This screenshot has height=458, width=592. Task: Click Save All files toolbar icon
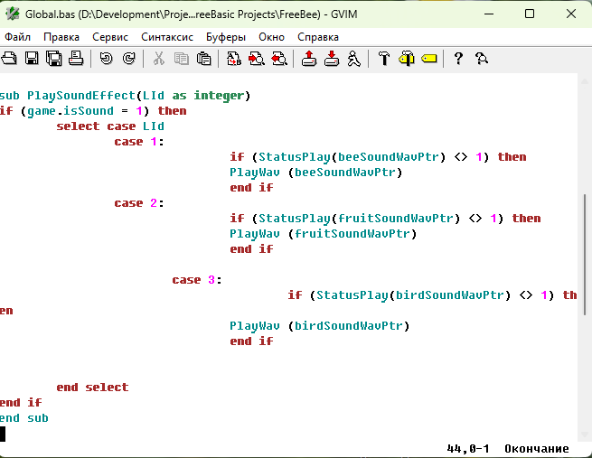[54, 59]
